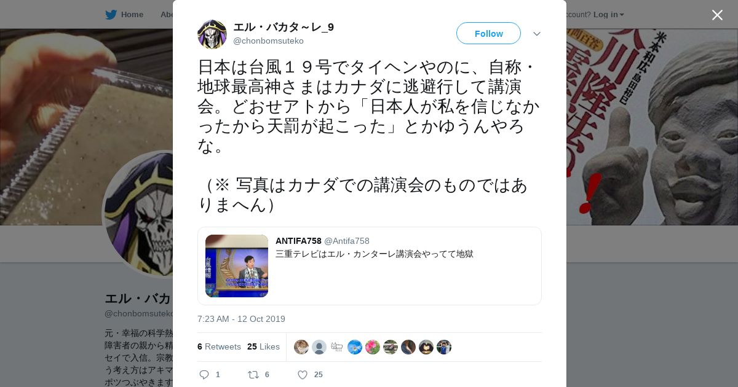Open the tweet author's skull avatar
738x387 pixels.
(x=212, y=34)
